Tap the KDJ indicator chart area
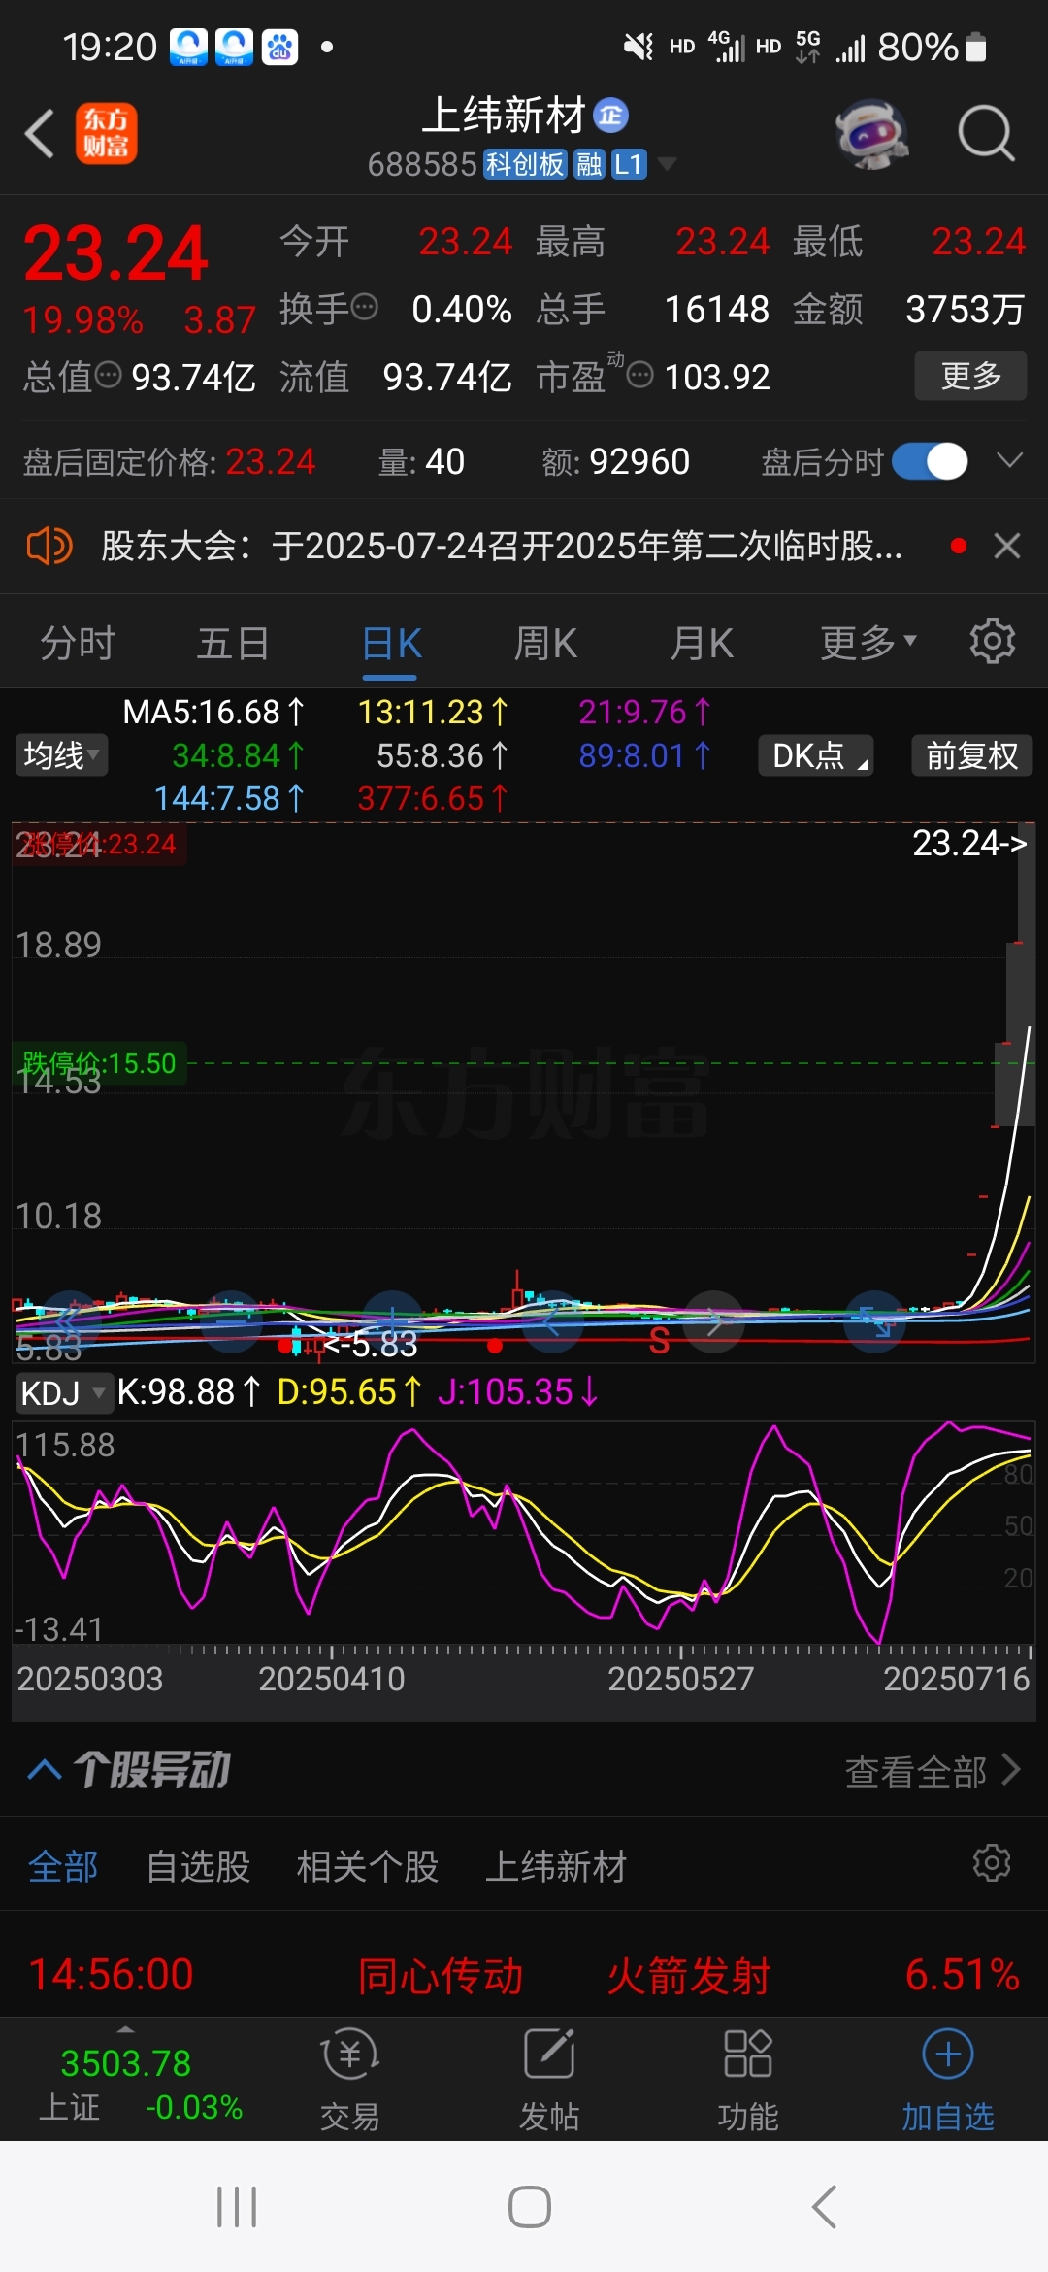The image size is (1048, 2272). (x=524, y=1534)
